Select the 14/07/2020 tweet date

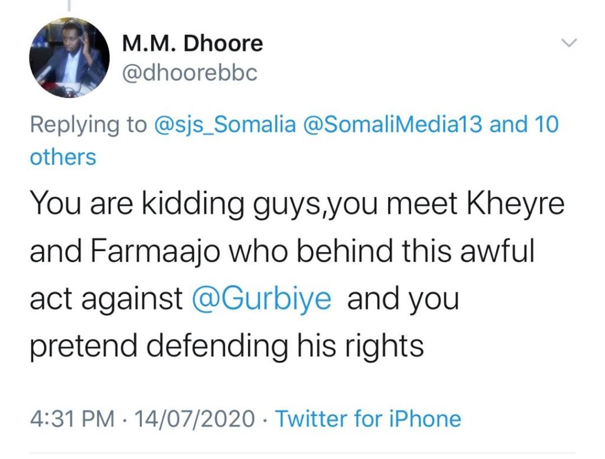coord(196,419)
